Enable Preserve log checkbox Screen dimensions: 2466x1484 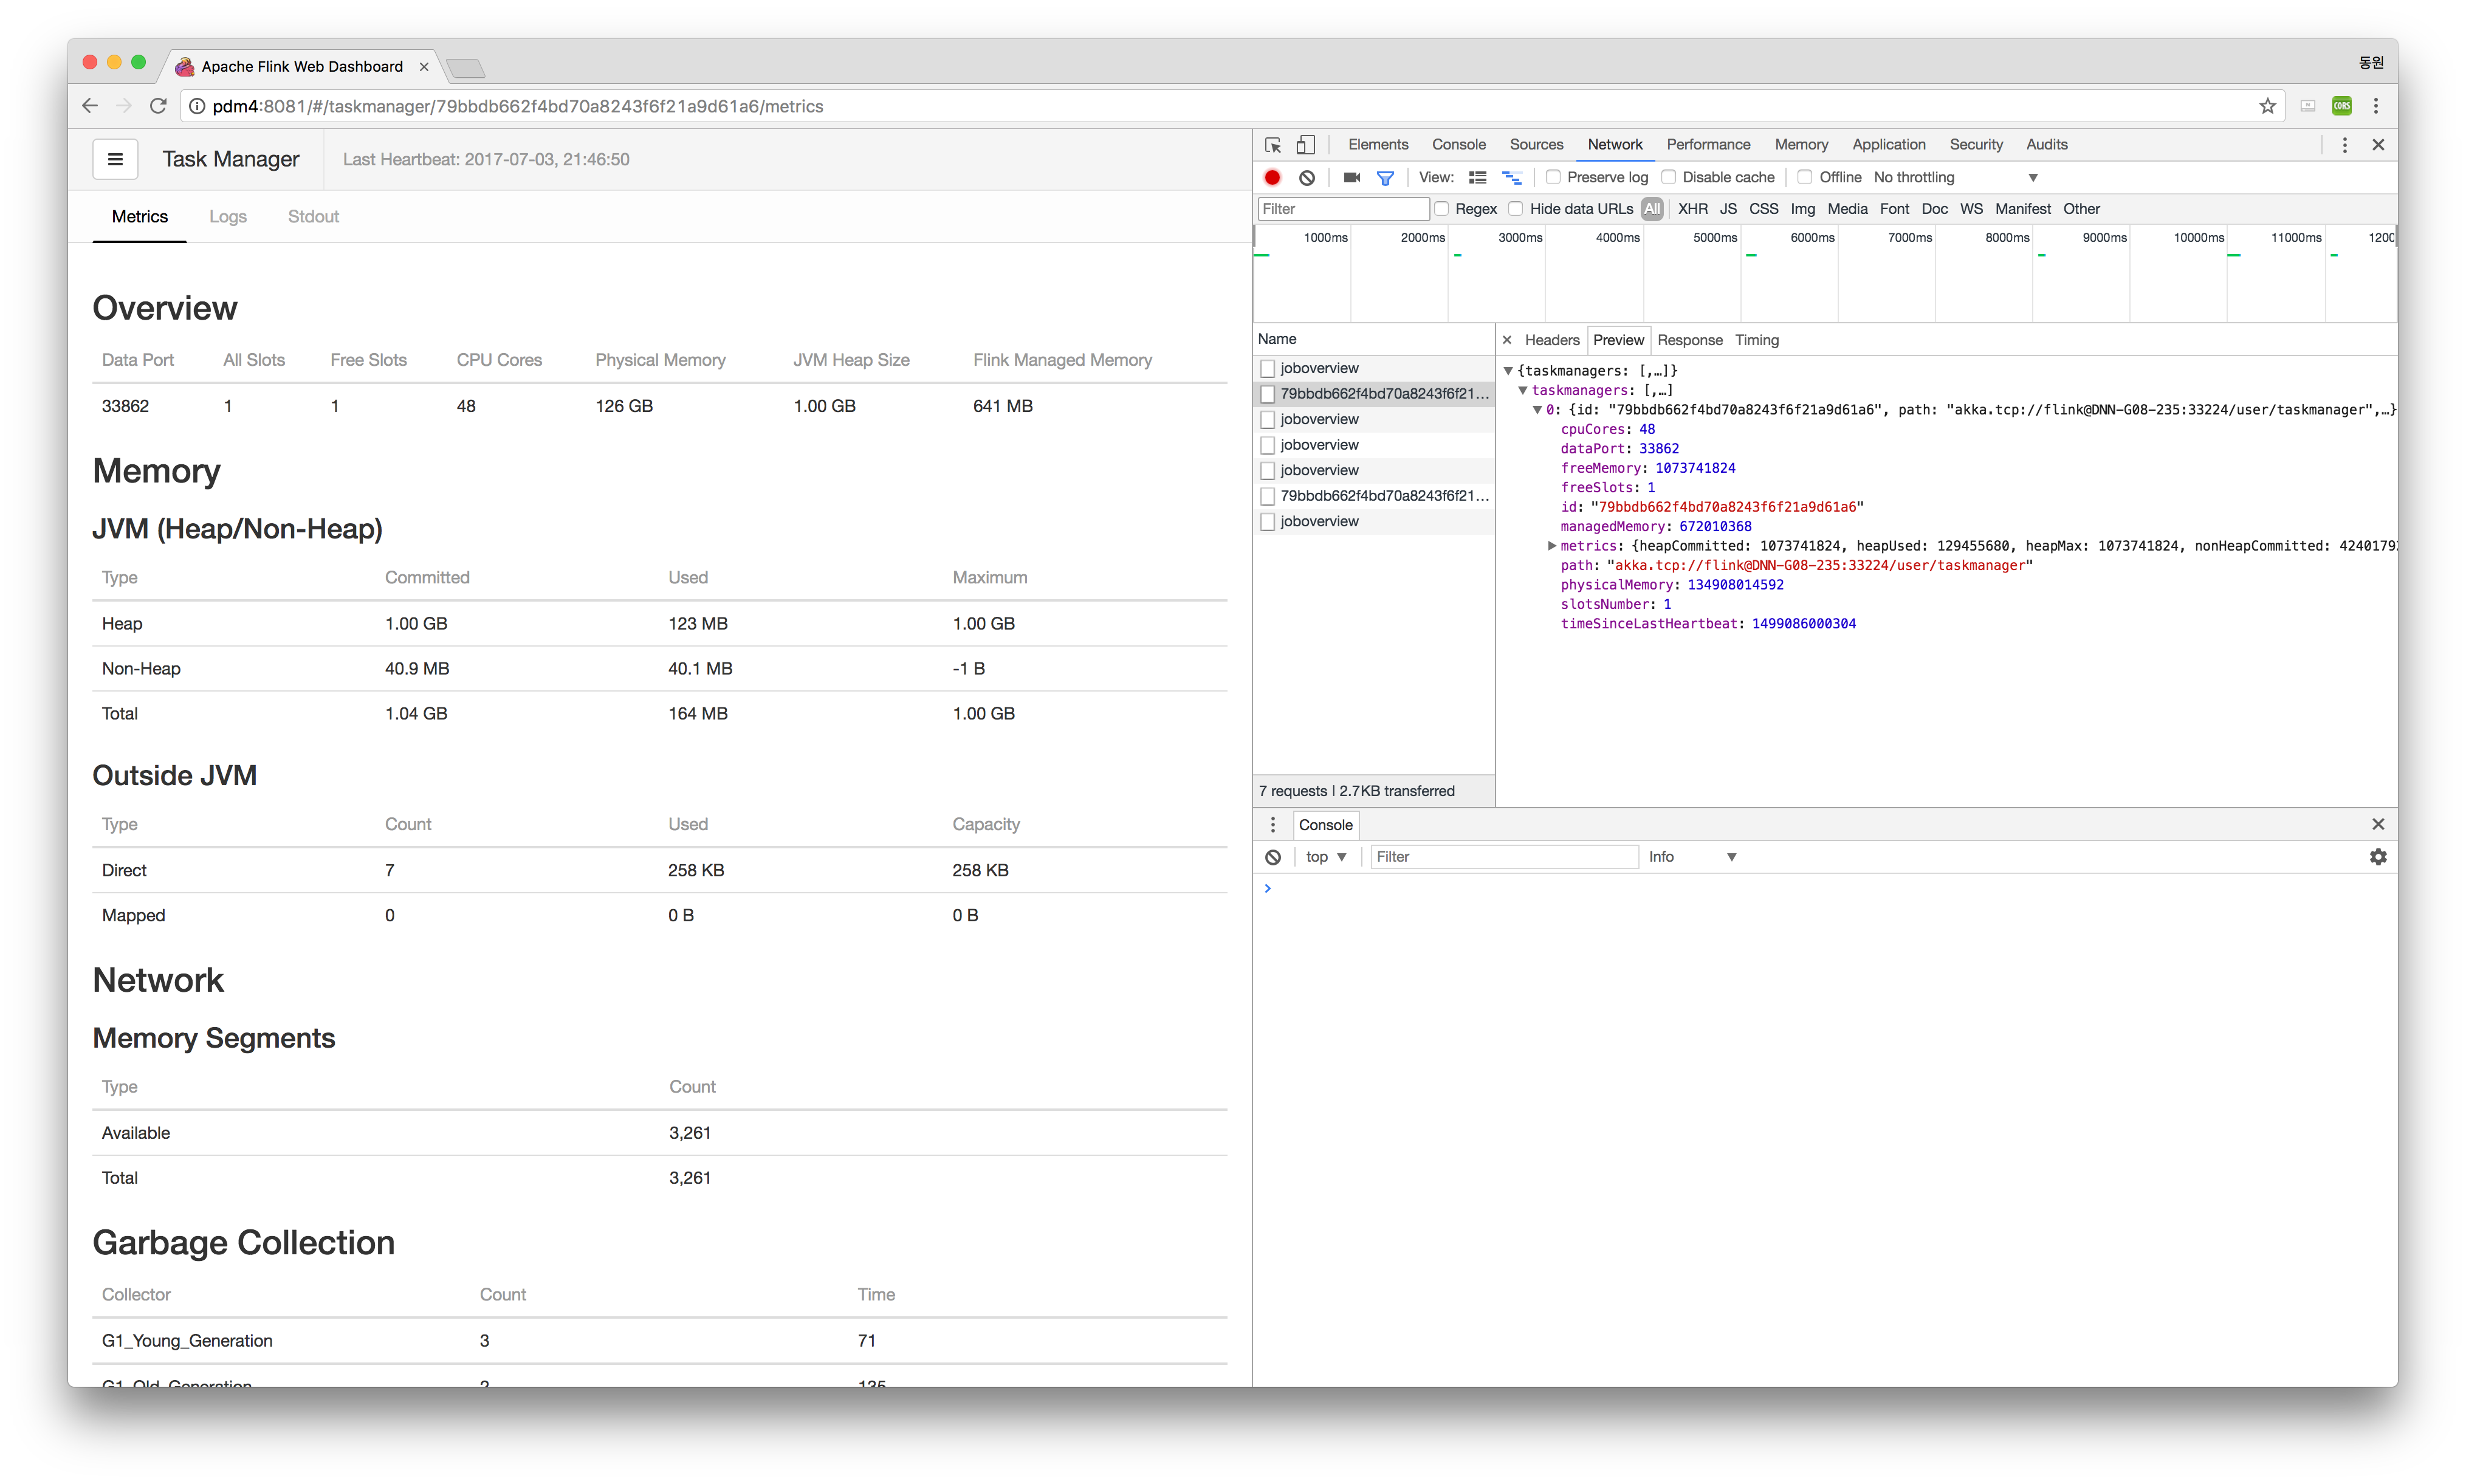(x=1553, y=177)
